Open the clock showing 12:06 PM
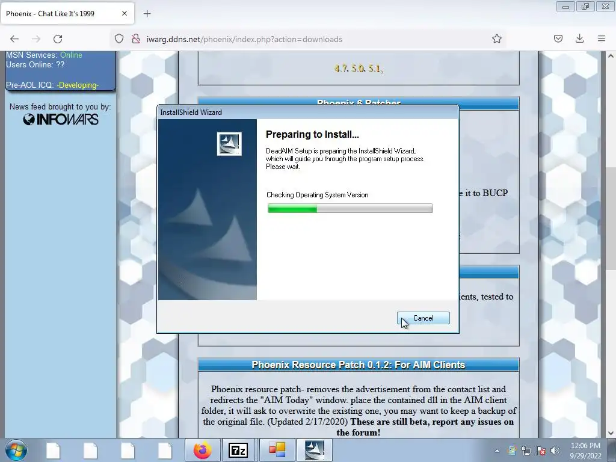The image size is (616, 462). point(585,451)
